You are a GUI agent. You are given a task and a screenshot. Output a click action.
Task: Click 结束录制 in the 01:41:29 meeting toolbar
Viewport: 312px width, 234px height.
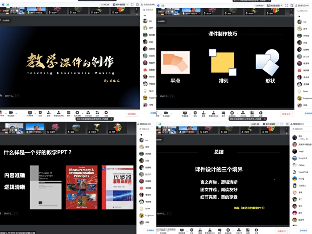tap(77, 113)
